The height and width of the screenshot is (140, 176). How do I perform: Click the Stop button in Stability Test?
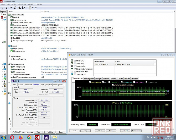coord(85,131)
